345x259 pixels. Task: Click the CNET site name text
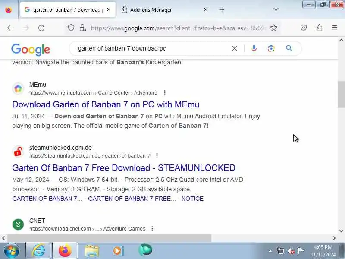(x=37, y=221)
